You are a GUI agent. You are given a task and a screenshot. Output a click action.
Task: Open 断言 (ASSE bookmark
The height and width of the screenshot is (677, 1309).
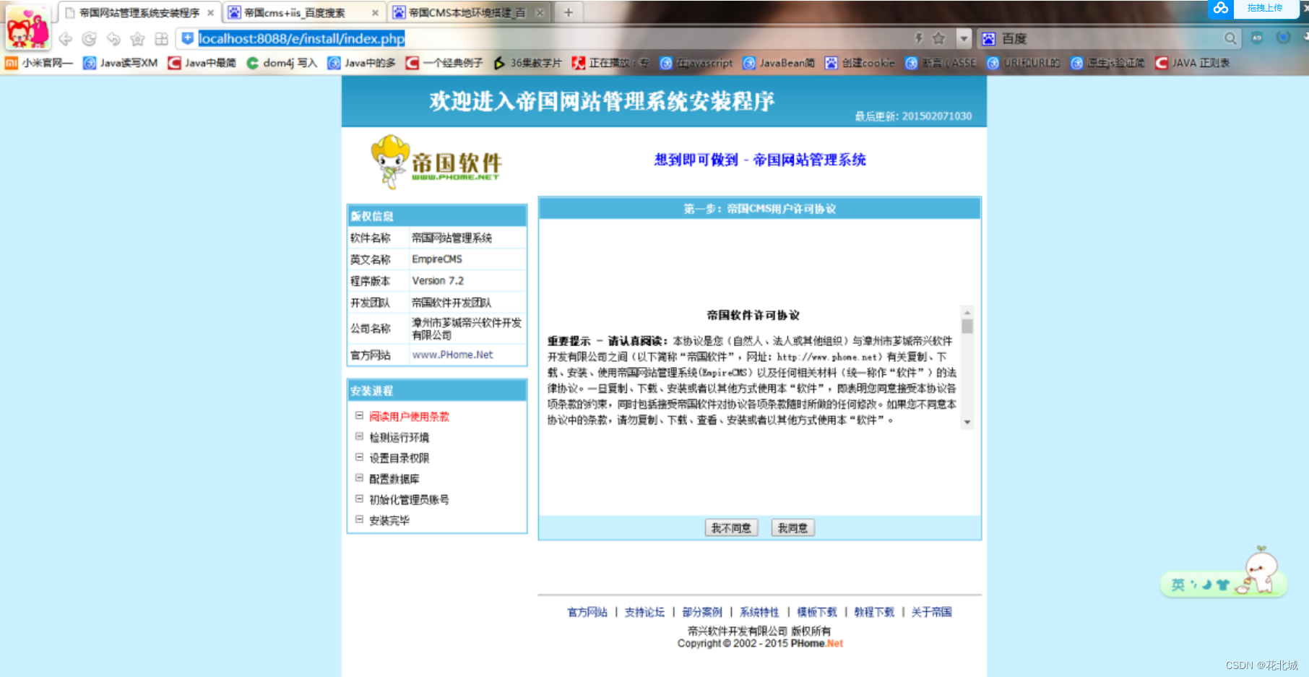pyautogui.click(x=941, y=63)
